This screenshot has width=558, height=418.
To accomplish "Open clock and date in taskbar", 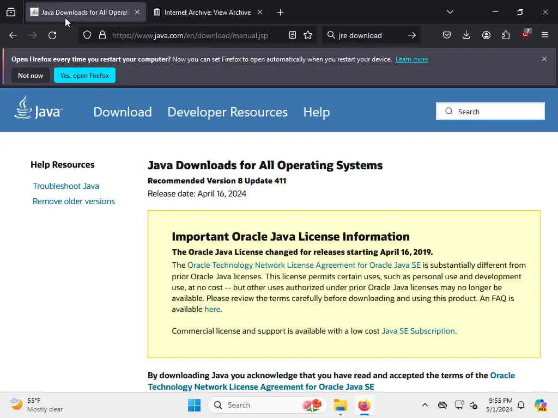I will tap(499, 405).
